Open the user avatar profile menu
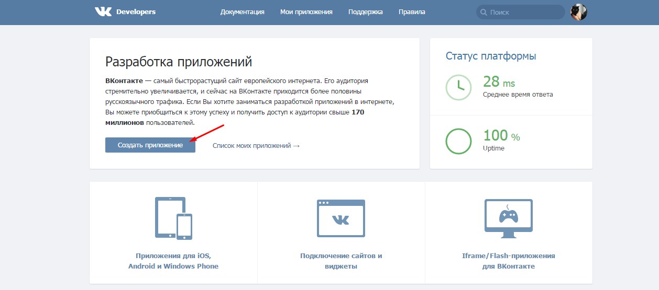The width and height of the screenshot is (659, 290). pyautogui.click(x=578, y=11)
